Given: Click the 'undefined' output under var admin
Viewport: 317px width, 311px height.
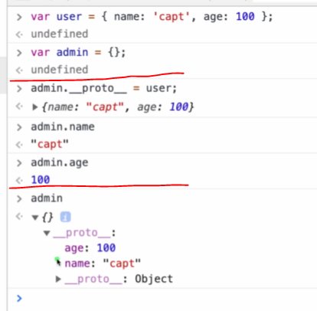Looking at the screenshot, I should pos(60,70).
